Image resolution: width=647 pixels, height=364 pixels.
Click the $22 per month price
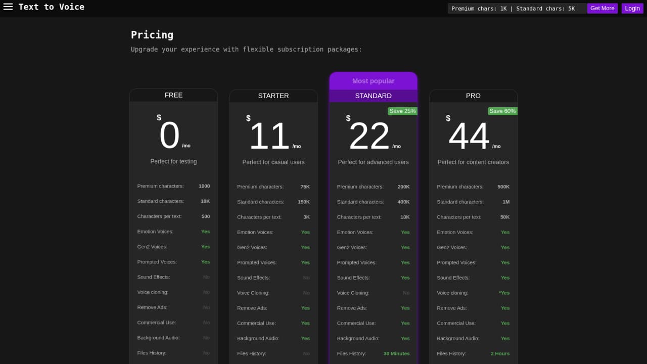374,134
